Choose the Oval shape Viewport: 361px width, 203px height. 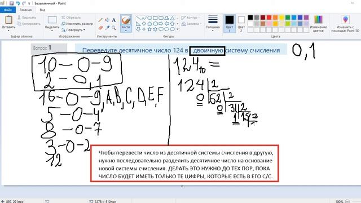(149, 18)
